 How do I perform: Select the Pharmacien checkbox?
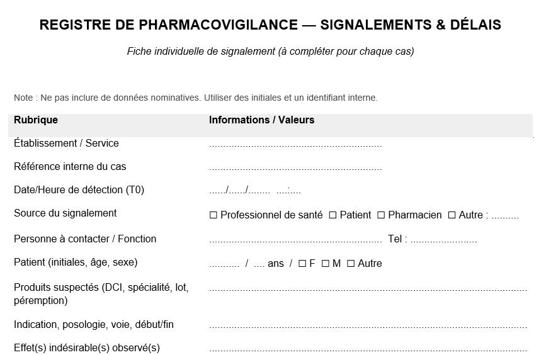tap(381, 215)
